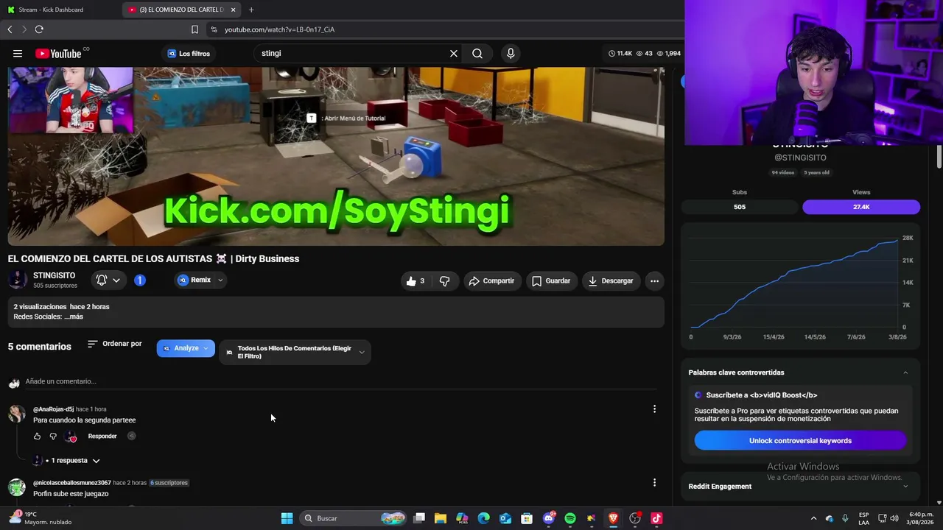
Task: Click the browser address bar URL
Action: (279, 29)
